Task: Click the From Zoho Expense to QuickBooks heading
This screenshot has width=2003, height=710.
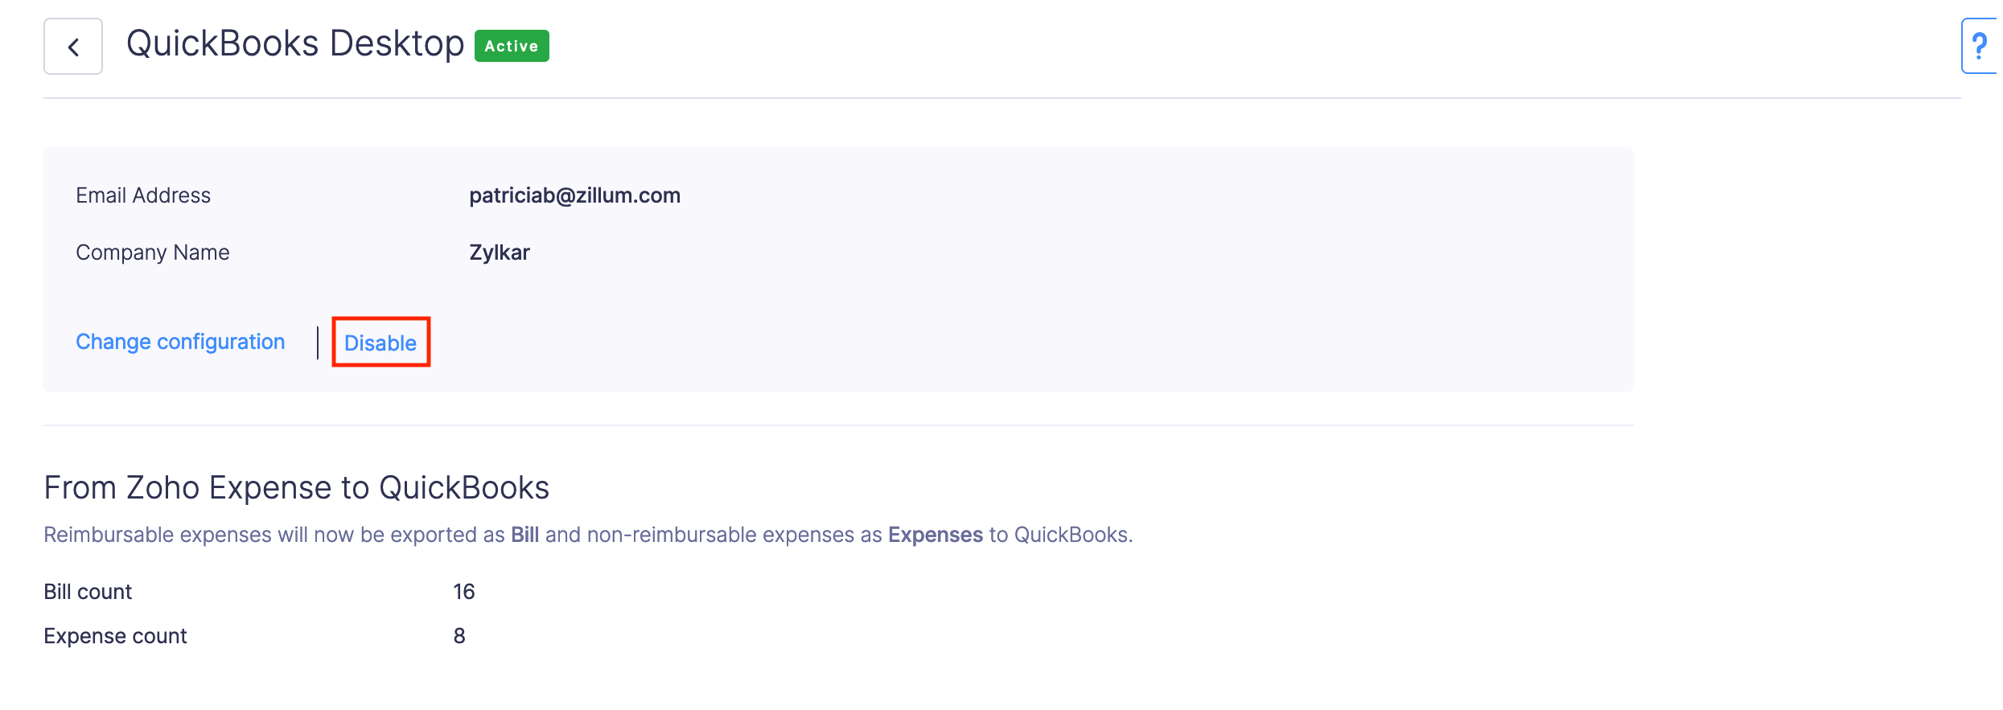Action: pyautogui.click(x=296, y=487)
